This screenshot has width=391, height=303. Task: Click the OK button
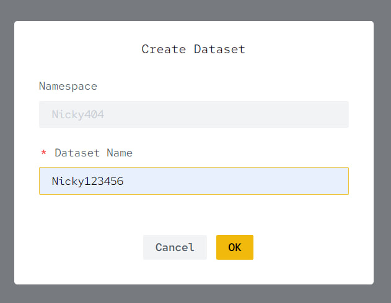(235, 247)
